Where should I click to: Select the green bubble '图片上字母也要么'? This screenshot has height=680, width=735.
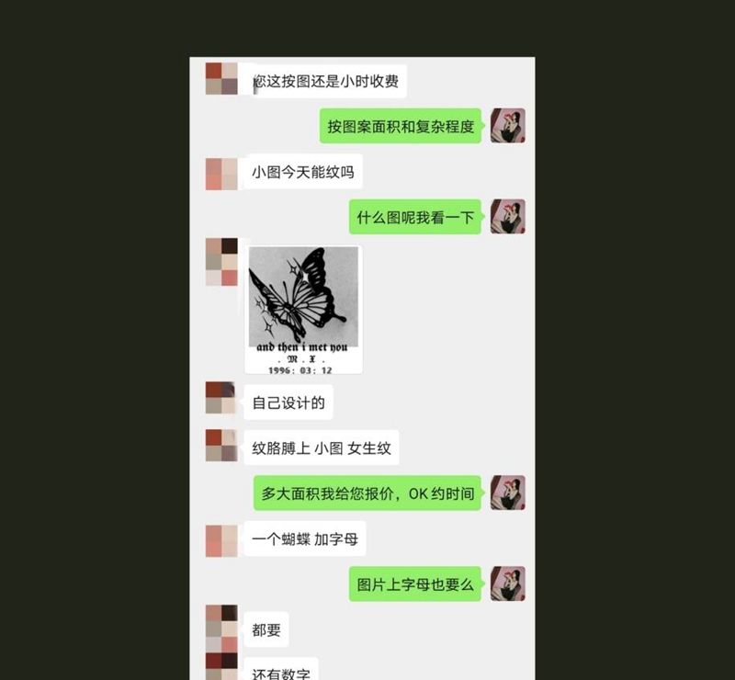(x=415, y=584)
